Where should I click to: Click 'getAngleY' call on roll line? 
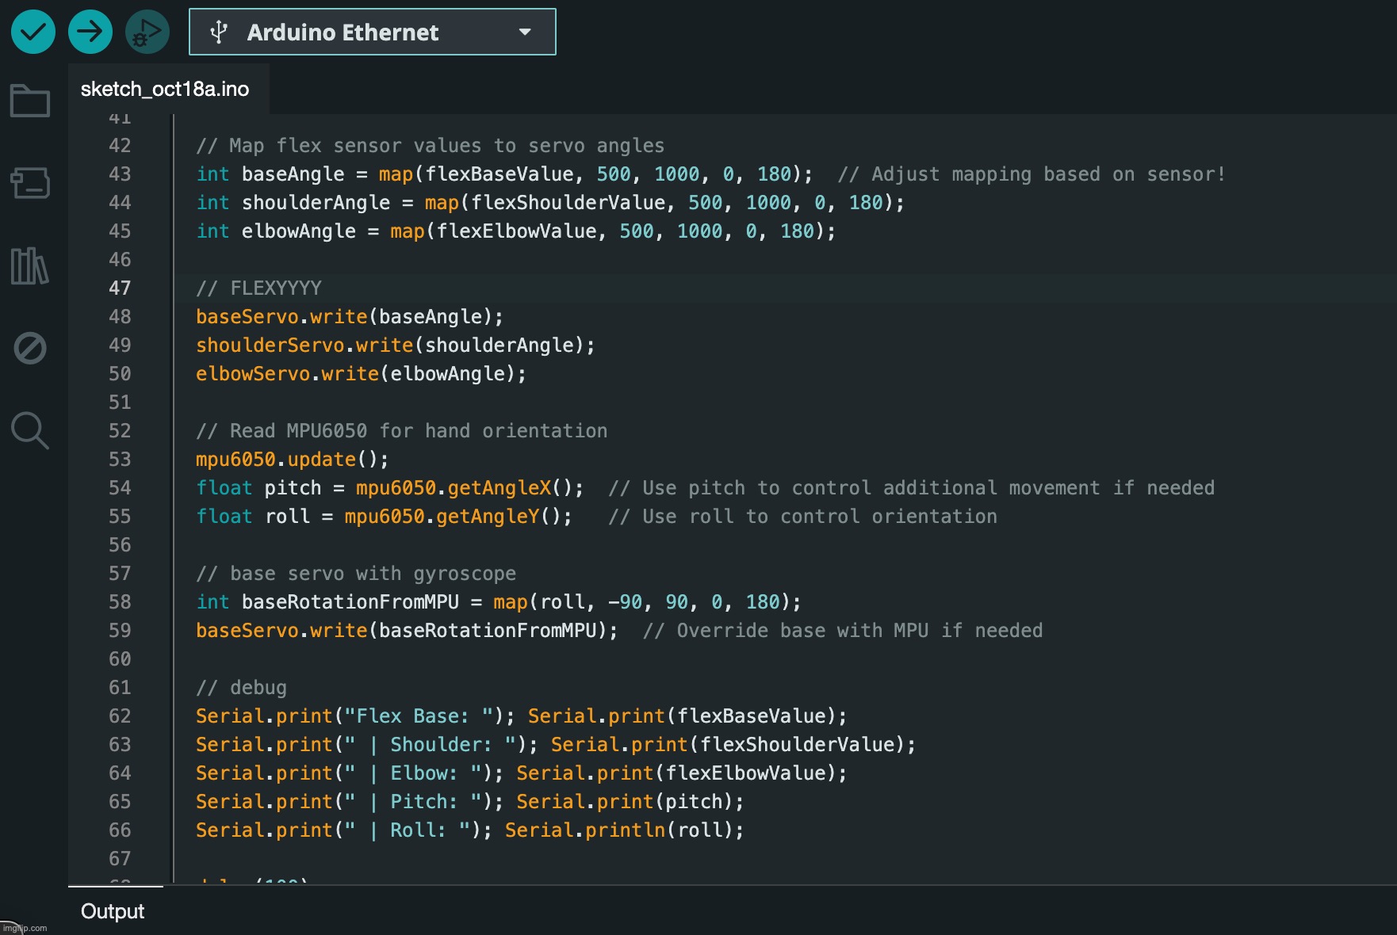(x=488, y=517)
